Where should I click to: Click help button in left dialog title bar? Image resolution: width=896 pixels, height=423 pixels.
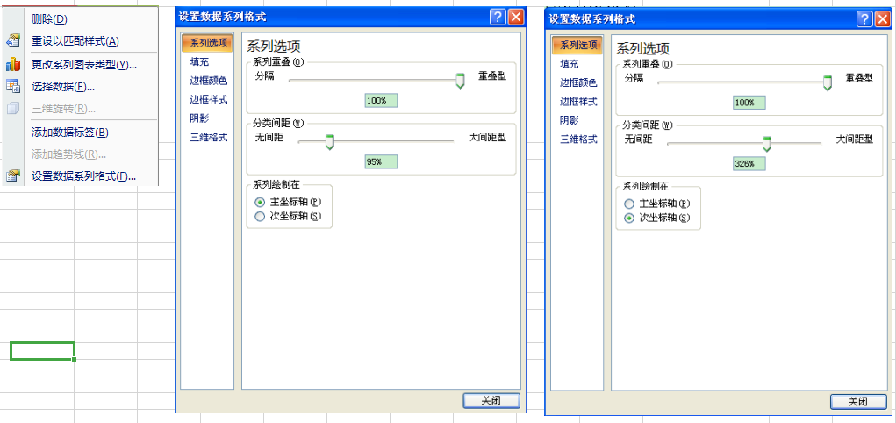498,18
